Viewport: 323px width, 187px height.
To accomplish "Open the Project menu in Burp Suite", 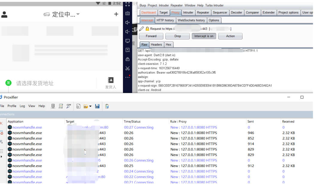I will click(152, 5).
